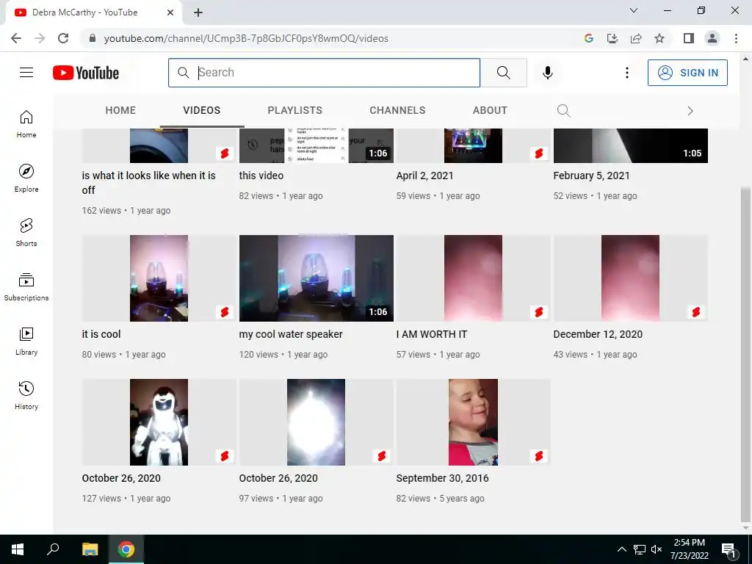Open YouTube settings three-dot menu
The height and width of the screenshot is (564, 752).
pyautogui.click(x=626, y=73)
